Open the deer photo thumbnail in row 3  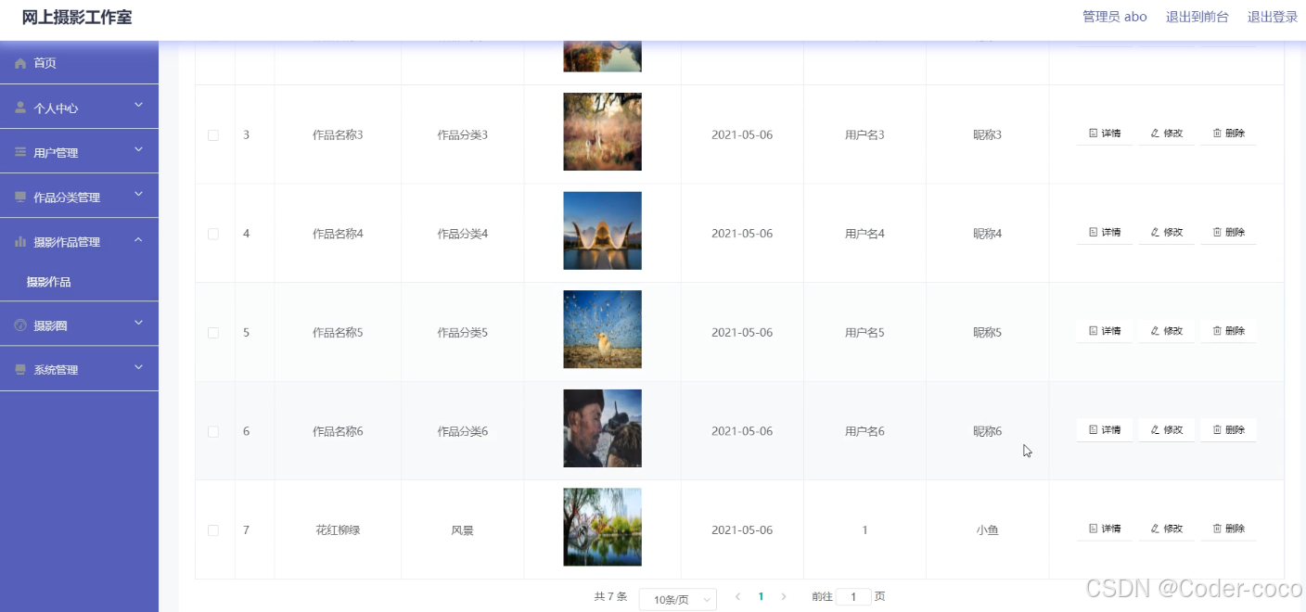click(602, 132)
